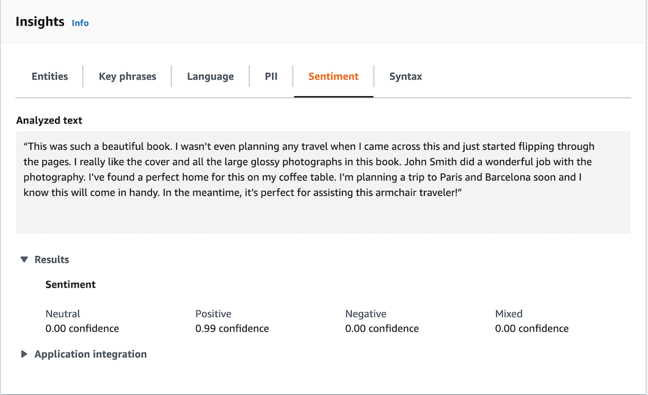Image resolution: width=648 pixels, height=395 pixels.
Task: Click the Neutral sentiment label
Action: 63,314
